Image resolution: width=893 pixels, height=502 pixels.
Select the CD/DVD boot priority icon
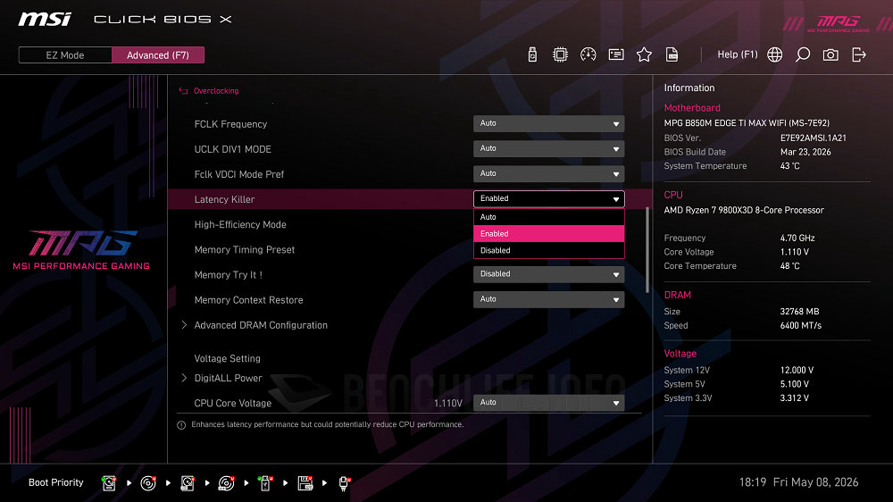coord(148,483)
